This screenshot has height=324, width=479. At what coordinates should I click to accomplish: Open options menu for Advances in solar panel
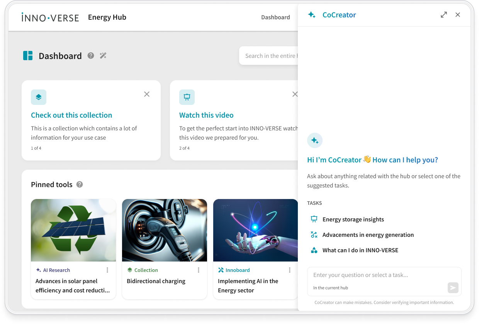(x=107, y=270)
